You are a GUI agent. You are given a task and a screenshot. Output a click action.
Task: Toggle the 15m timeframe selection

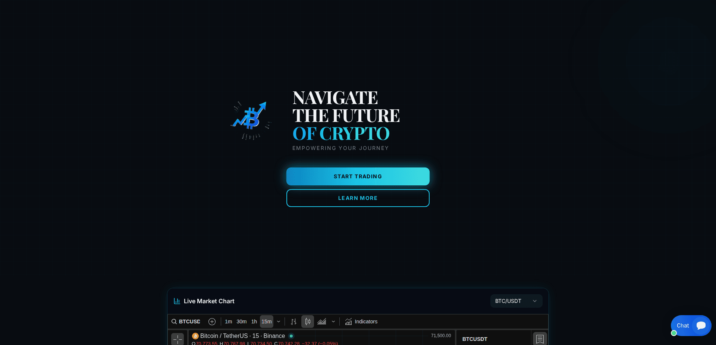tap(266, 322)
